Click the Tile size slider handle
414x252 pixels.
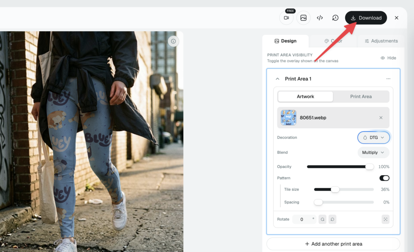335,189
